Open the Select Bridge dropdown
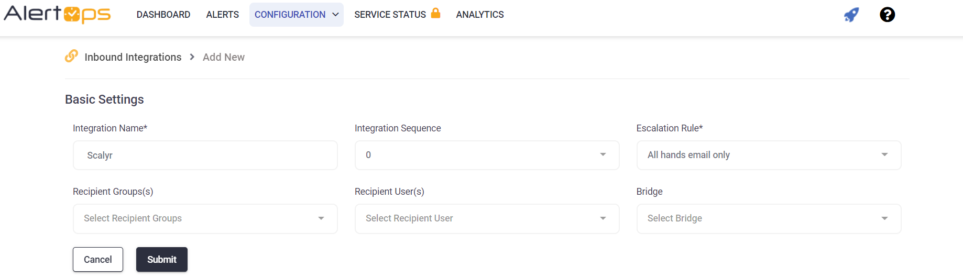 tap(769, 218)
